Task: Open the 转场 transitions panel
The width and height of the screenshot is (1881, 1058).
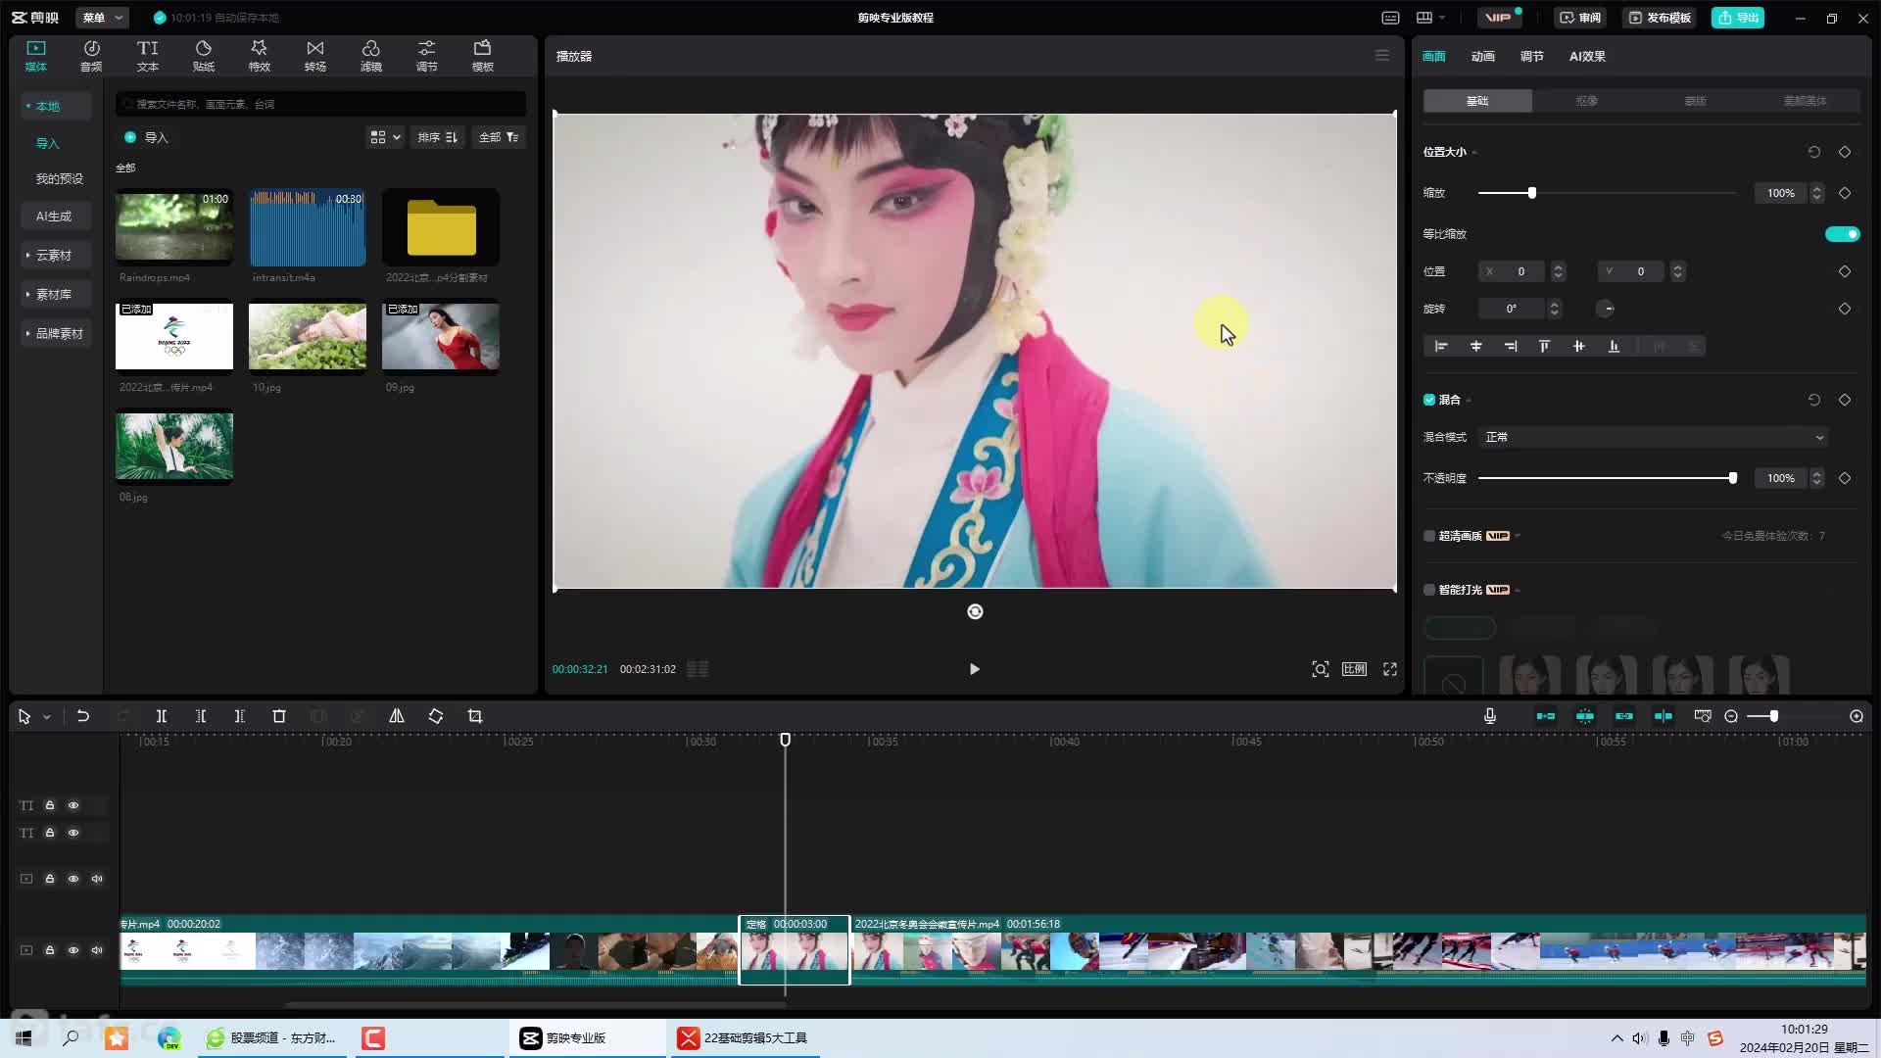Action: coord(314,56)
